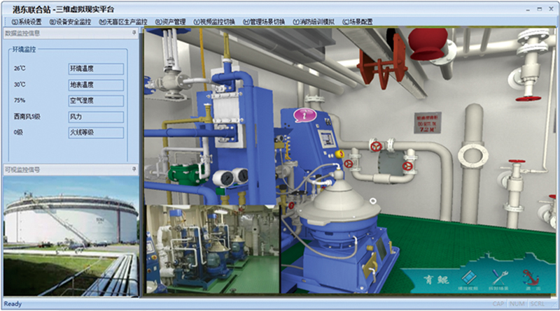Select the 视频监控切换 menu
Viewport: 560px width, 311px height.
214,22
